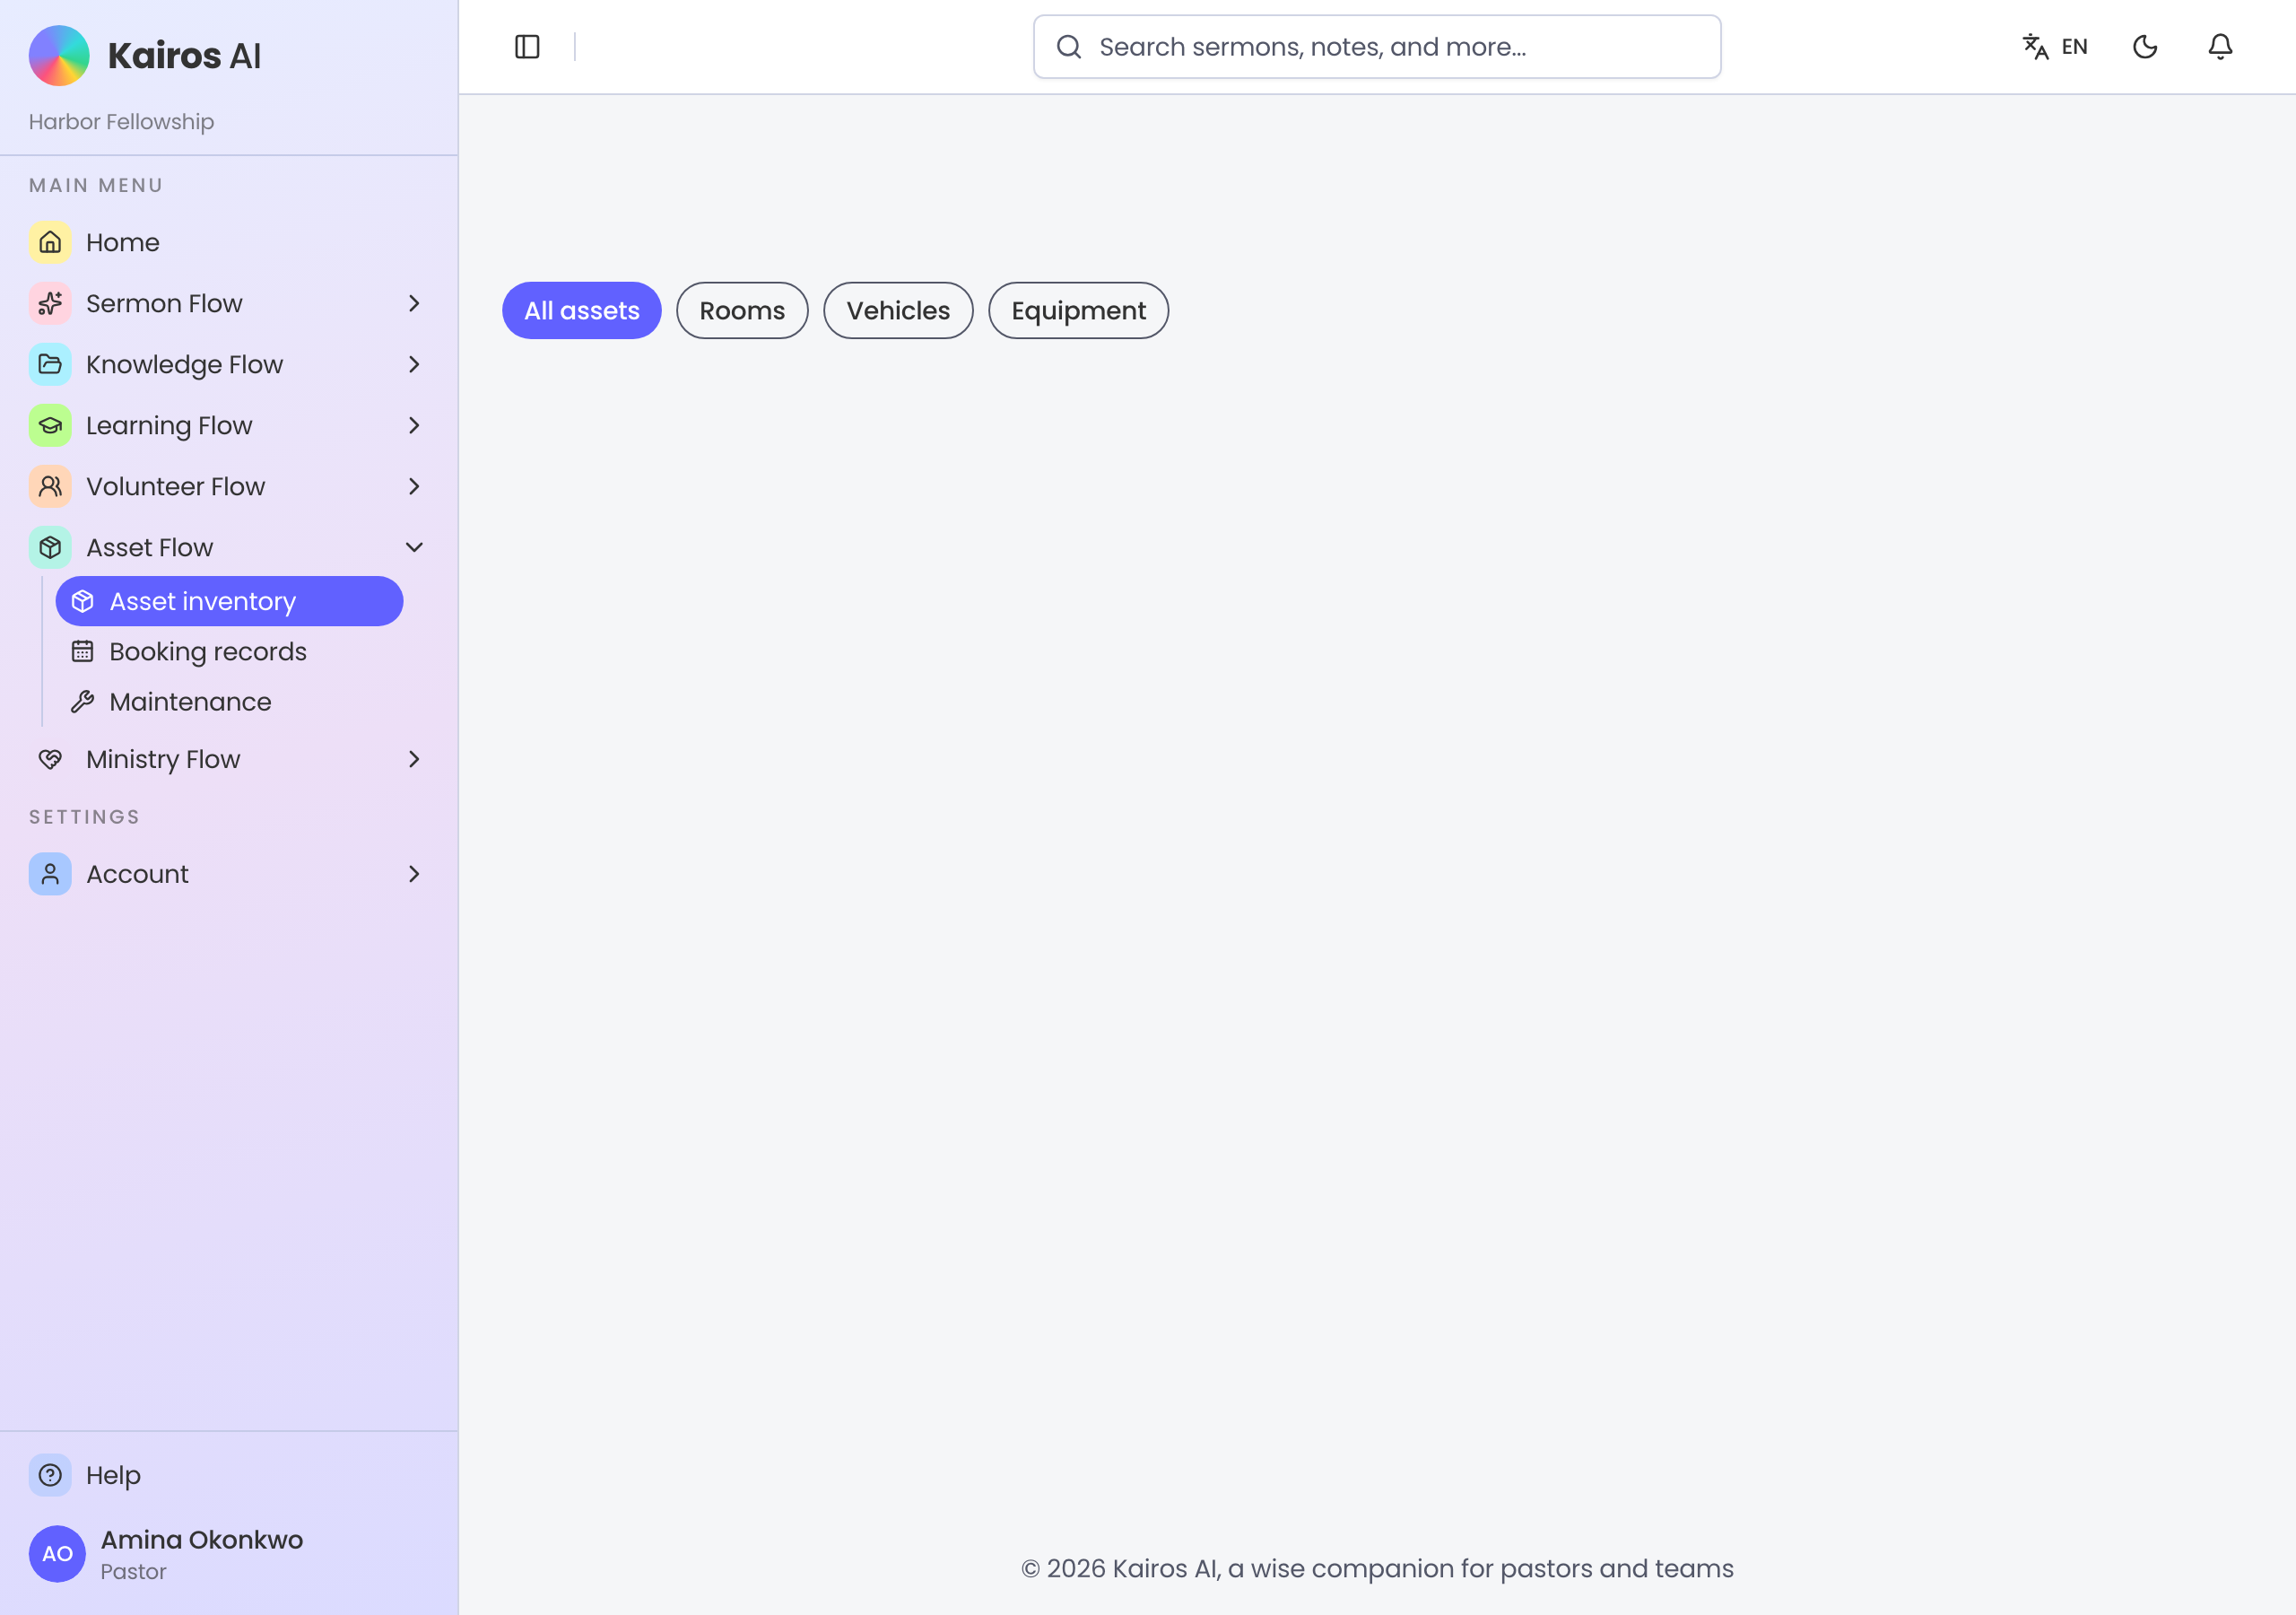2296x1615 pixels.
Task: Expand the Volunteer Flow chevron
Action: tap(414, 486)
